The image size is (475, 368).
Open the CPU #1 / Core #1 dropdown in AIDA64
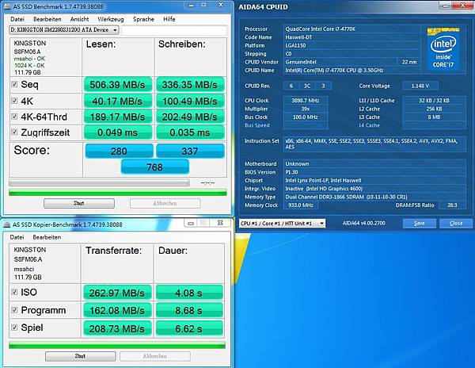[x=283, y=224]
